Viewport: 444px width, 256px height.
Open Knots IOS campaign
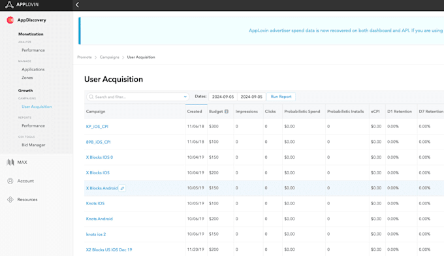point(95,203)
